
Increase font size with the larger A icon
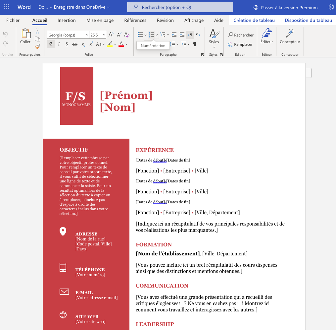coord(111,35)
